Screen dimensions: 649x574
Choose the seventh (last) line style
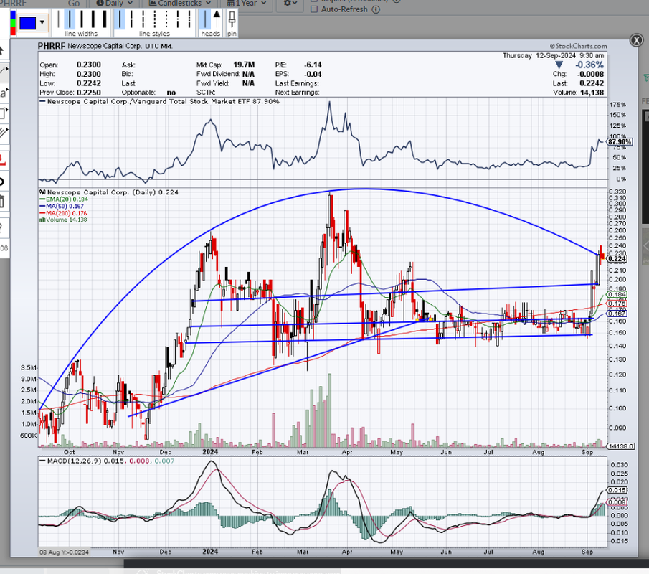click(x=189, y=19)
